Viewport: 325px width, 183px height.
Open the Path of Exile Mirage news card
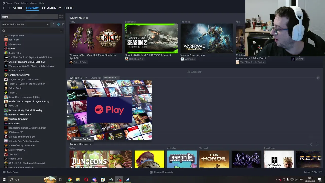point(96,38)
